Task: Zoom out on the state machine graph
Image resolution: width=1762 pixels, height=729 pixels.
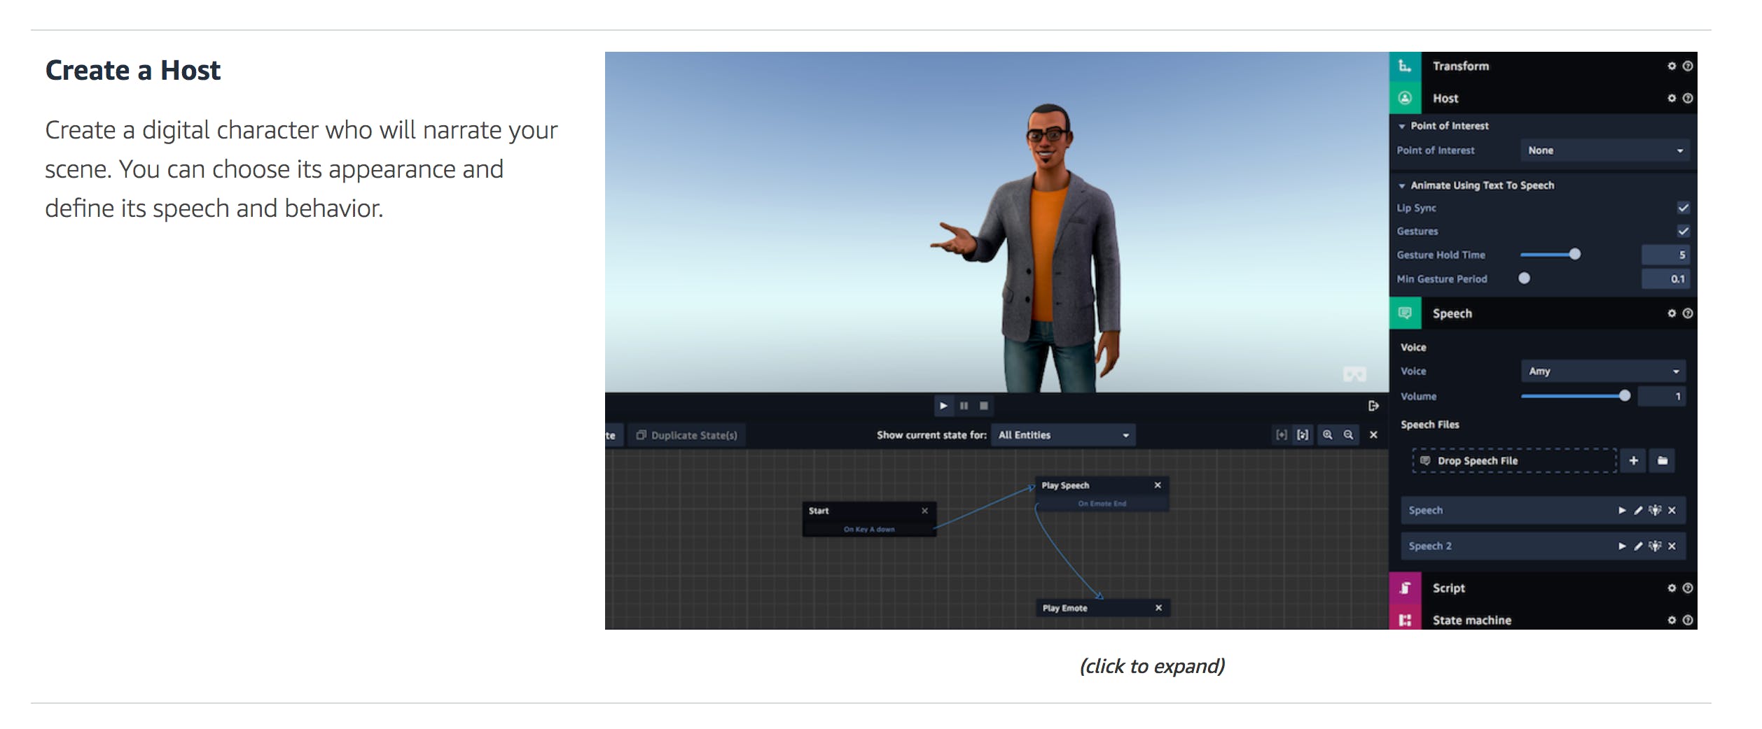Action: pos(1348,434)
